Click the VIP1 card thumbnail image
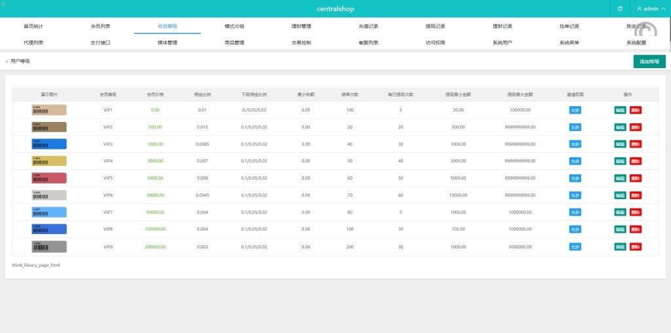671x333 pixels. coord(49,110)
